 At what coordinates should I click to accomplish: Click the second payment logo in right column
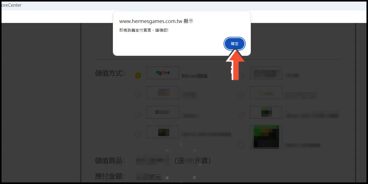[266, 93]
